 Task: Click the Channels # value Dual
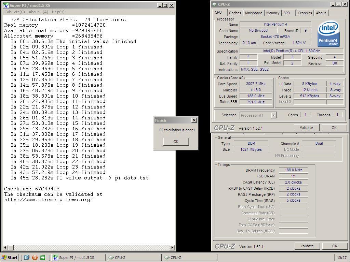(319, 144)
